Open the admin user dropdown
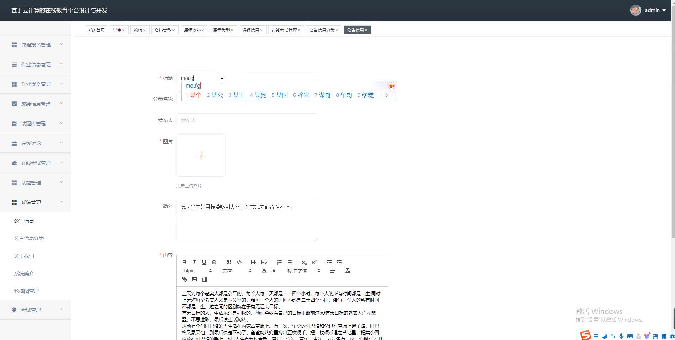 [655, 10]
